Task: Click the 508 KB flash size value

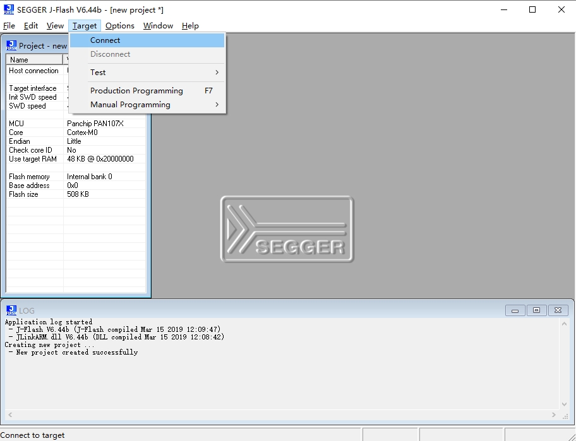Action: [78, 194]
